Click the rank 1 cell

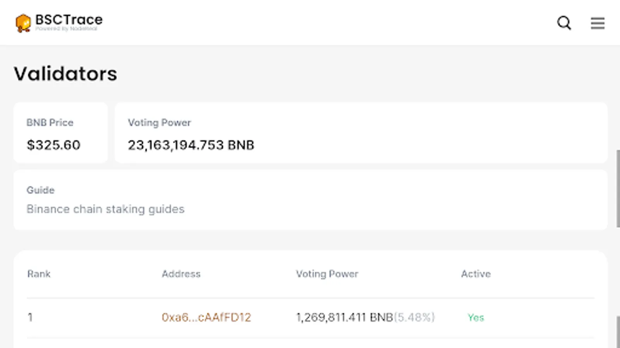click(30, 317)
